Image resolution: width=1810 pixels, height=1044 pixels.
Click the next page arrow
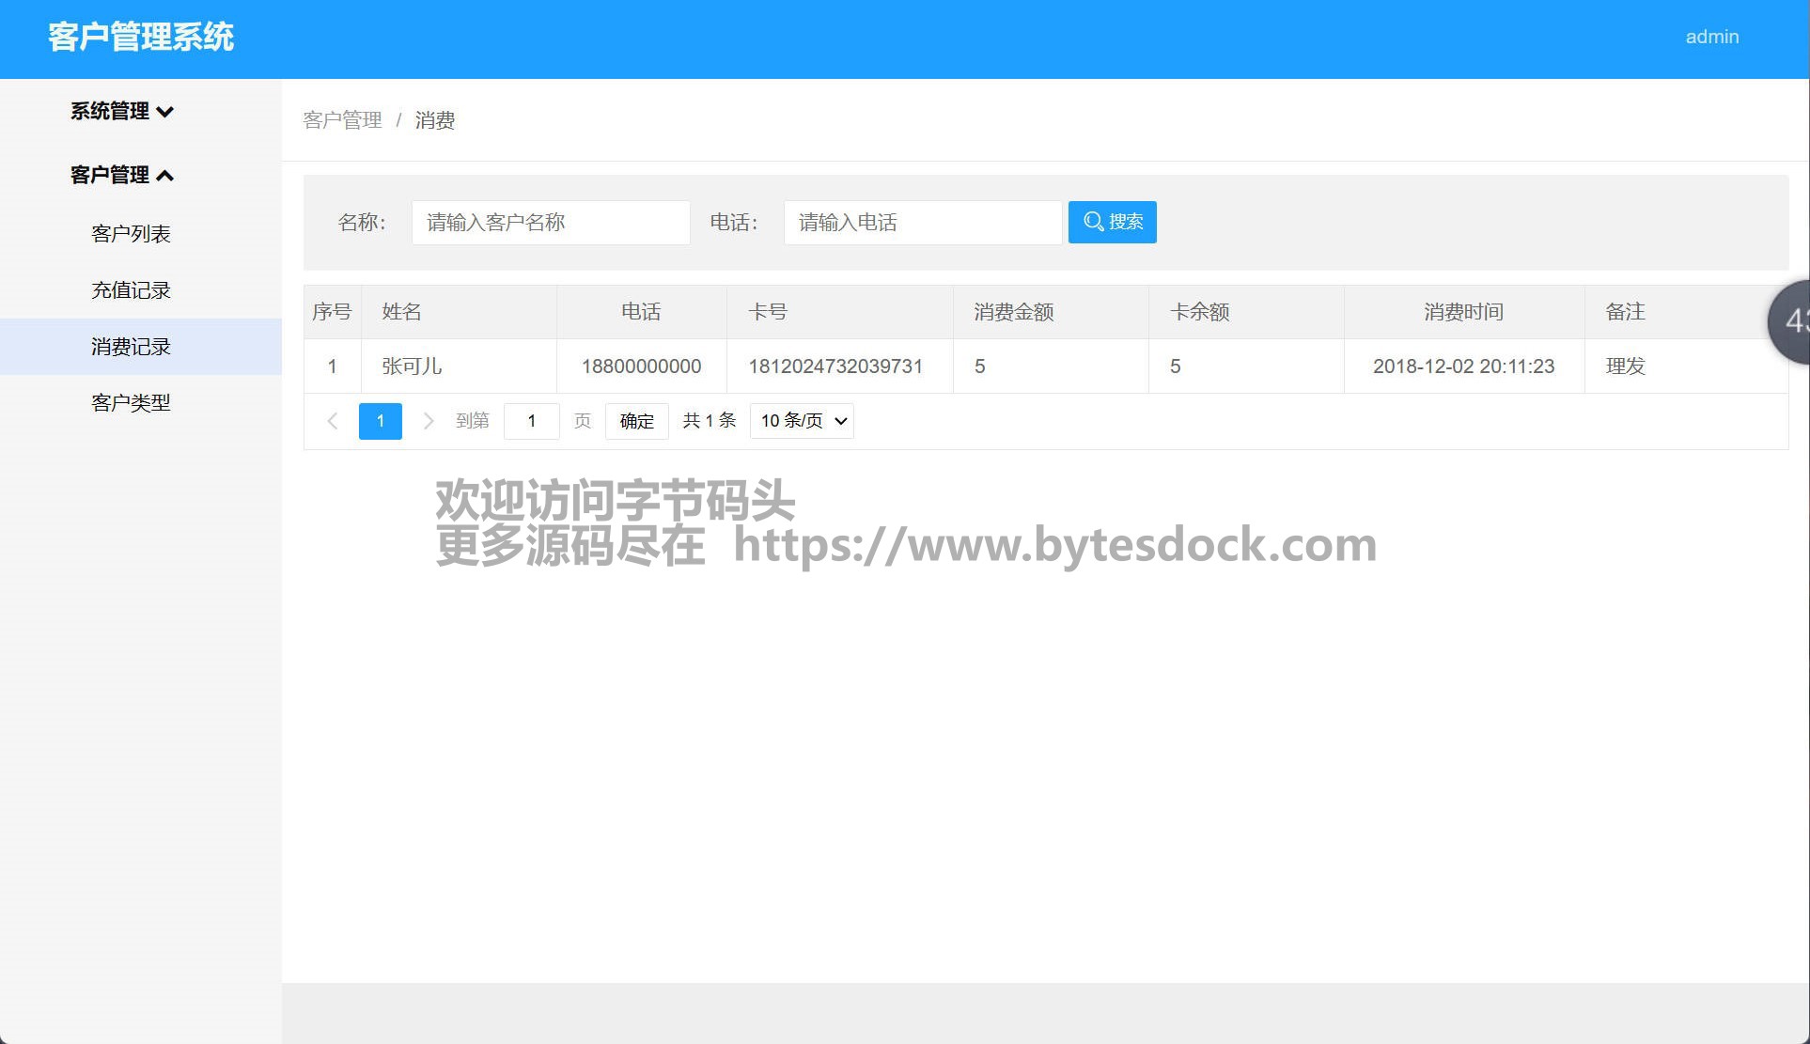429,421
